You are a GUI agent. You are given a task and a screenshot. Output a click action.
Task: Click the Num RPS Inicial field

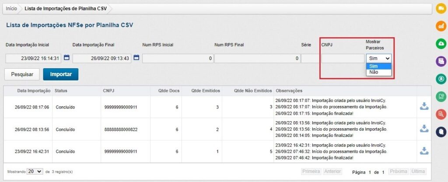[178, 58]
